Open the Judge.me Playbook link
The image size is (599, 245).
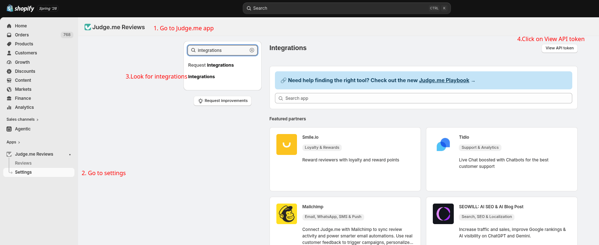(444, 80)
